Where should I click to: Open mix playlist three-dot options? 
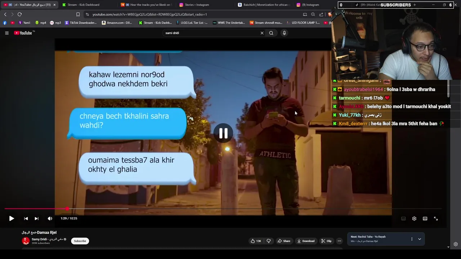[x=412, y=239]
